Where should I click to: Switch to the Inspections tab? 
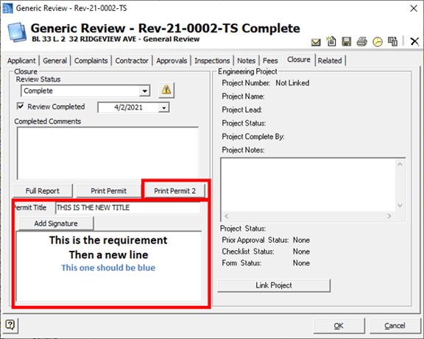(212, 61)
